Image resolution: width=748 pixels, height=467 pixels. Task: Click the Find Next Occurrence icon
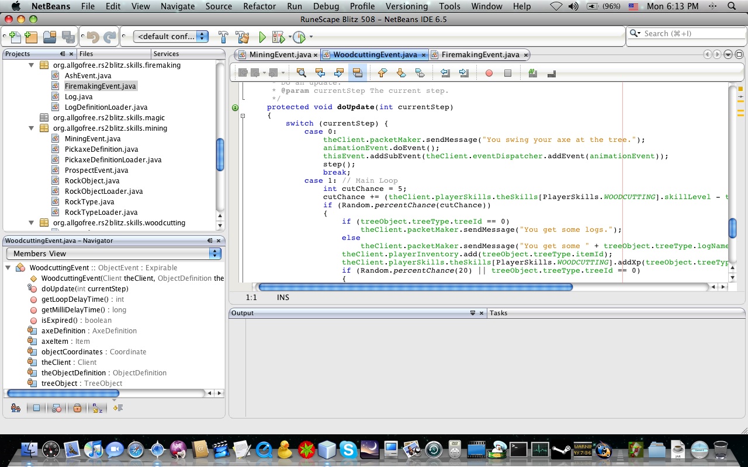tap(339, 73)
